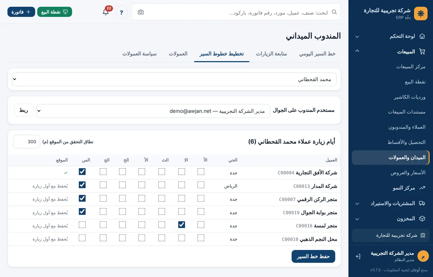Switch to the سياسة العمولات tab
The height and width of the screenshot is (277, 433).
pos(139,54)
